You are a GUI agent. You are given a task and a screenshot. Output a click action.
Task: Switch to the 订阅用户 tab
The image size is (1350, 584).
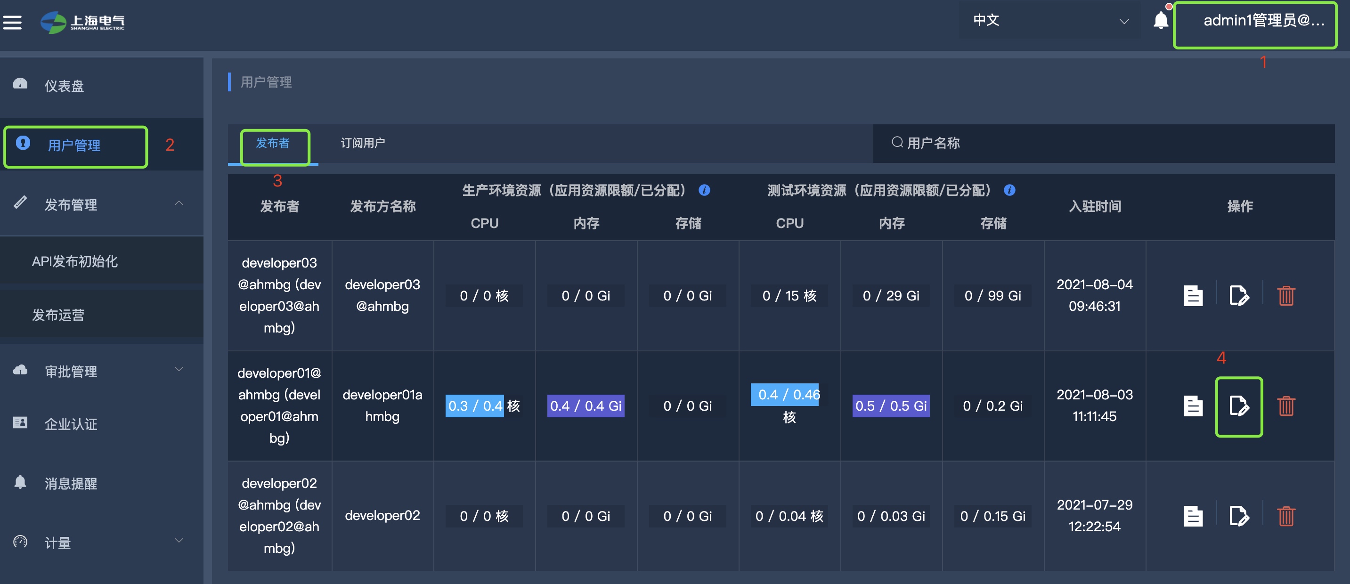click(x=363, y=144)
